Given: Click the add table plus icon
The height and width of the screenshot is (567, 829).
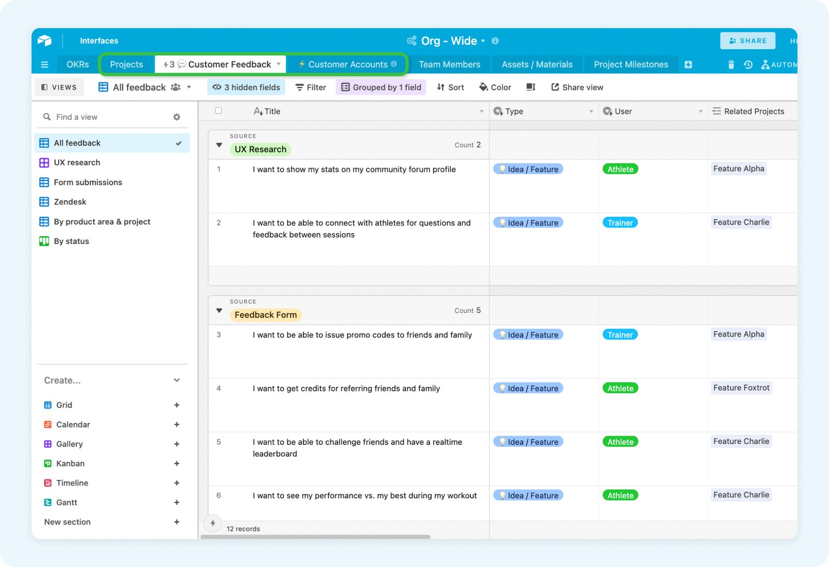Looking at the screenshot, I should 688,65.
